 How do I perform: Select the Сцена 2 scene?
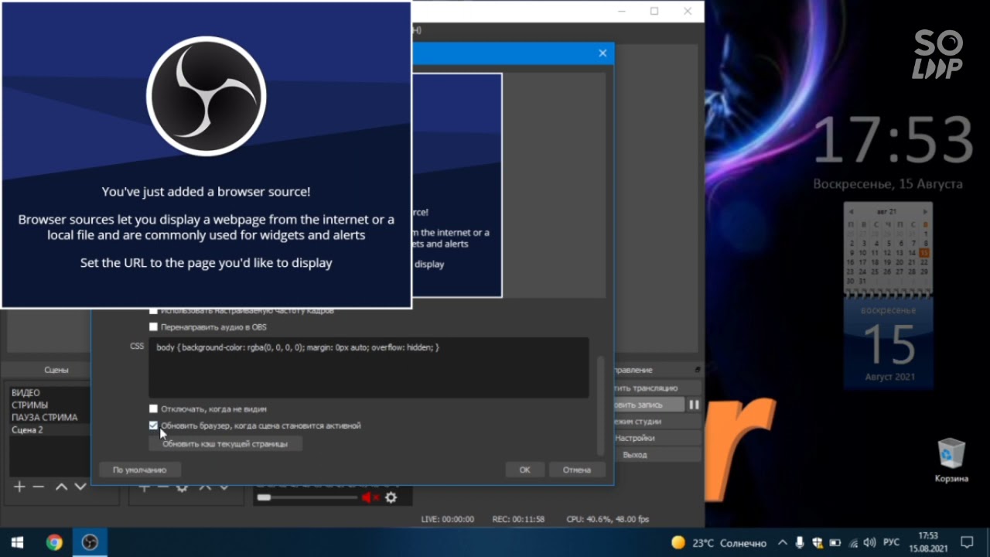(27, 430)
